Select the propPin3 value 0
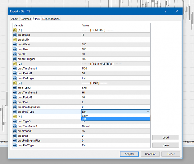Viewport: 194px width, 164px height. click(x=115, y=136)
